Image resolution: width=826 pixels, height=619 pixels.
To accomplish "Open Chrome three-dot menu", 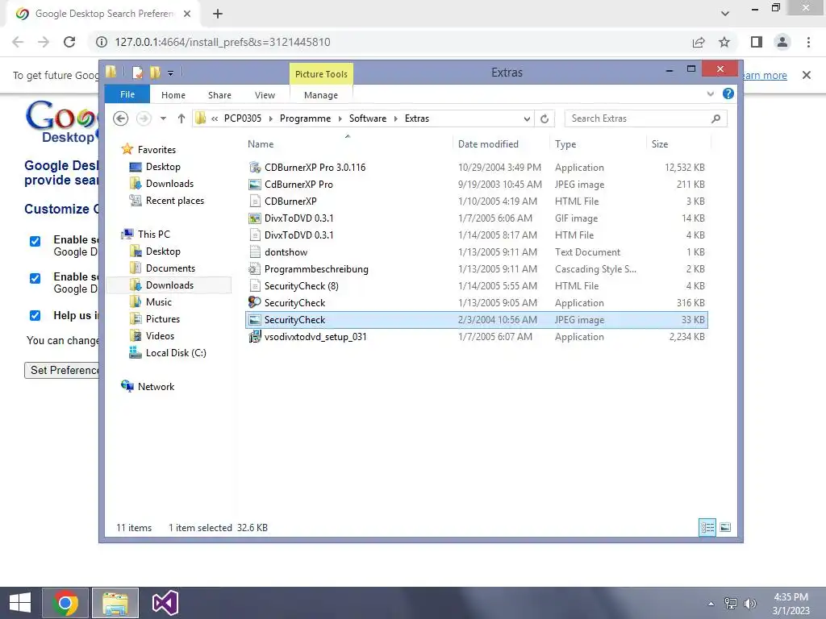I will (x=808, y=42).
